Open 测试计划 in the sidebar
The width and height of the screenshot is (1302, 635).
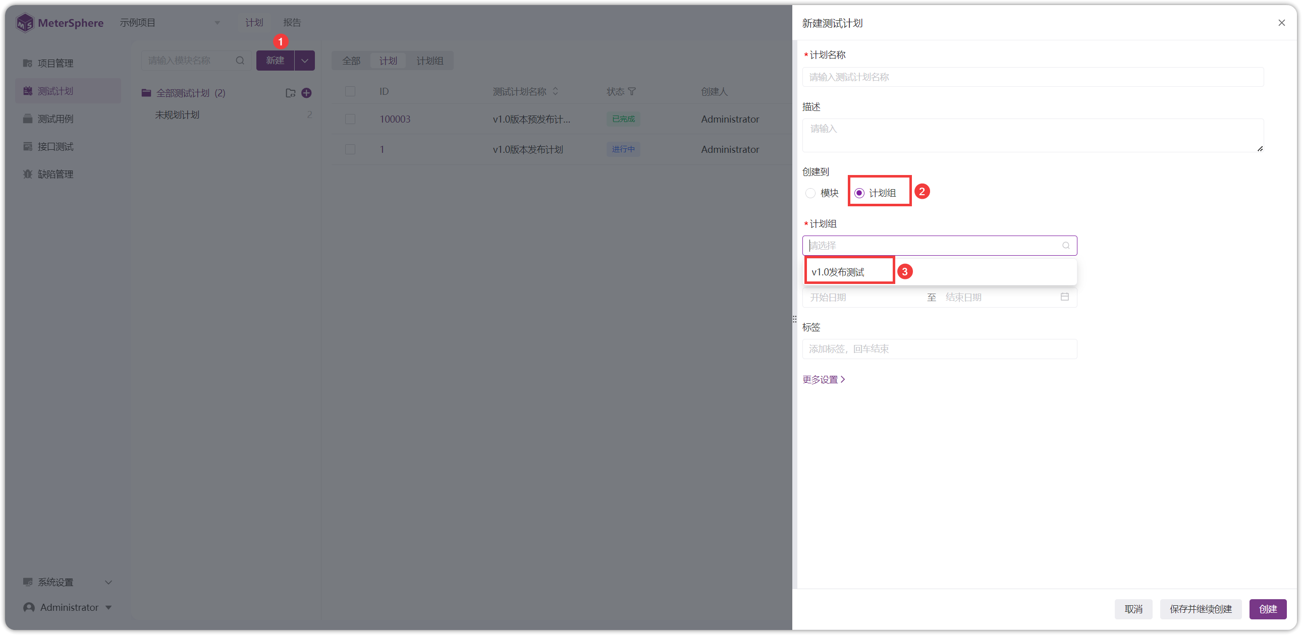[68, 91]
